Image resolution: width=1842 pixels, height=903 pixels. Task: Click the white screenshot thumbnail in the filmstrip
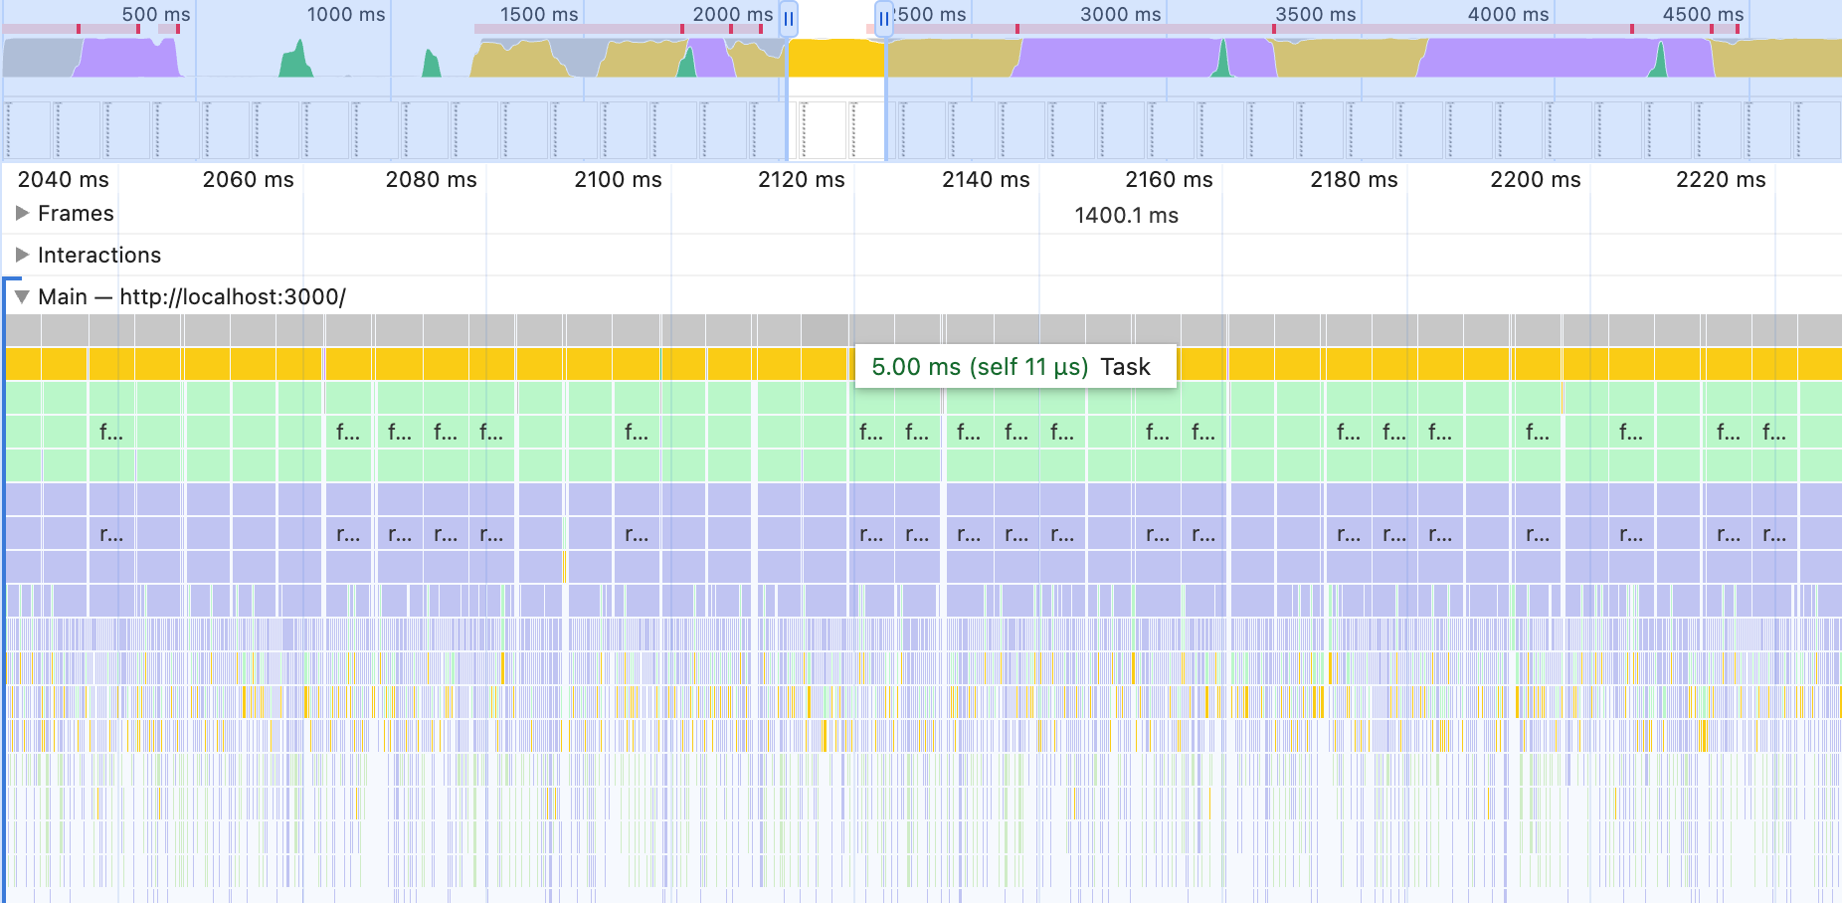point(824,130)
